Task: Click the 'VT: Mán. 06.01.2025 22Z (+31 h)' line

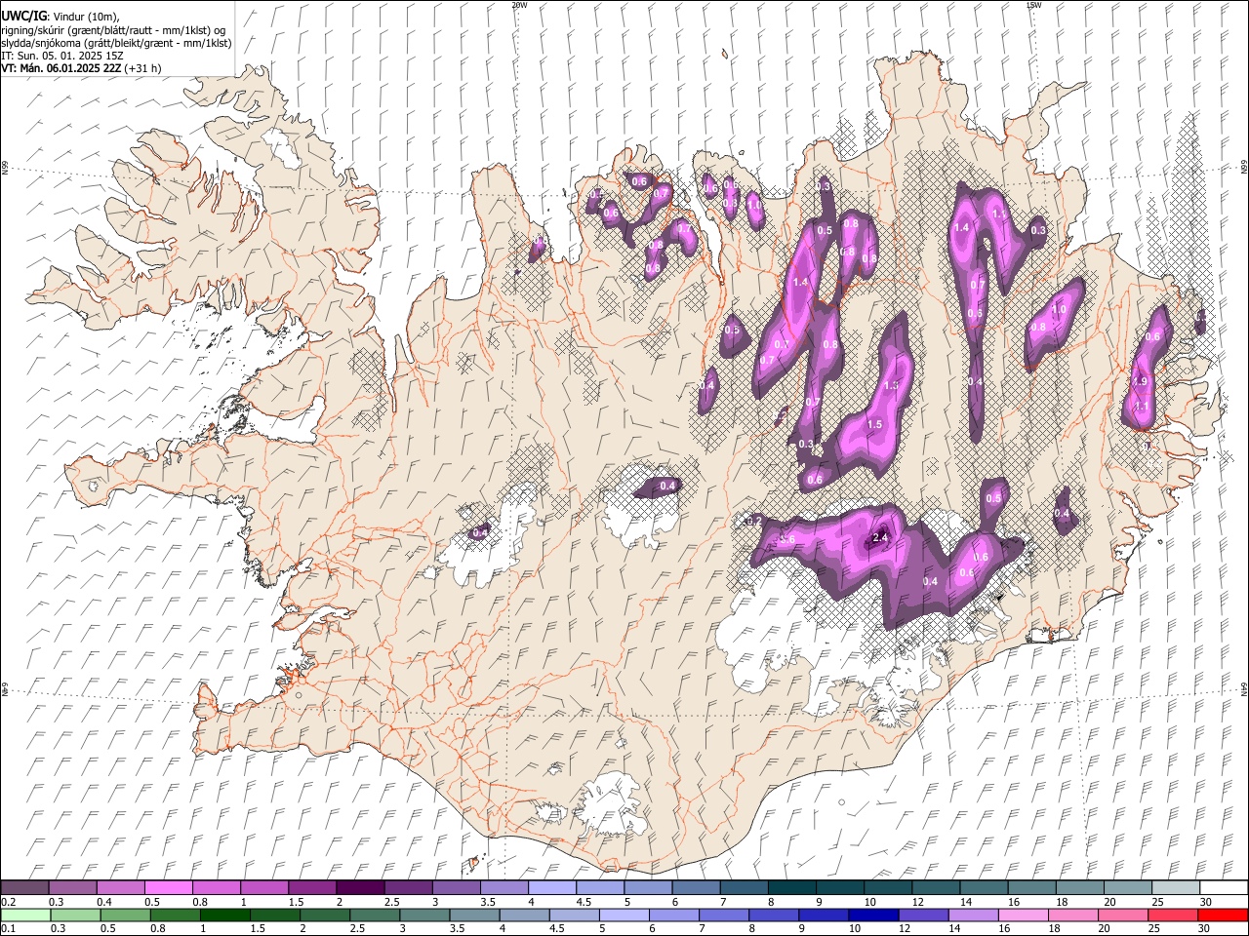Action: pos(82,68)
